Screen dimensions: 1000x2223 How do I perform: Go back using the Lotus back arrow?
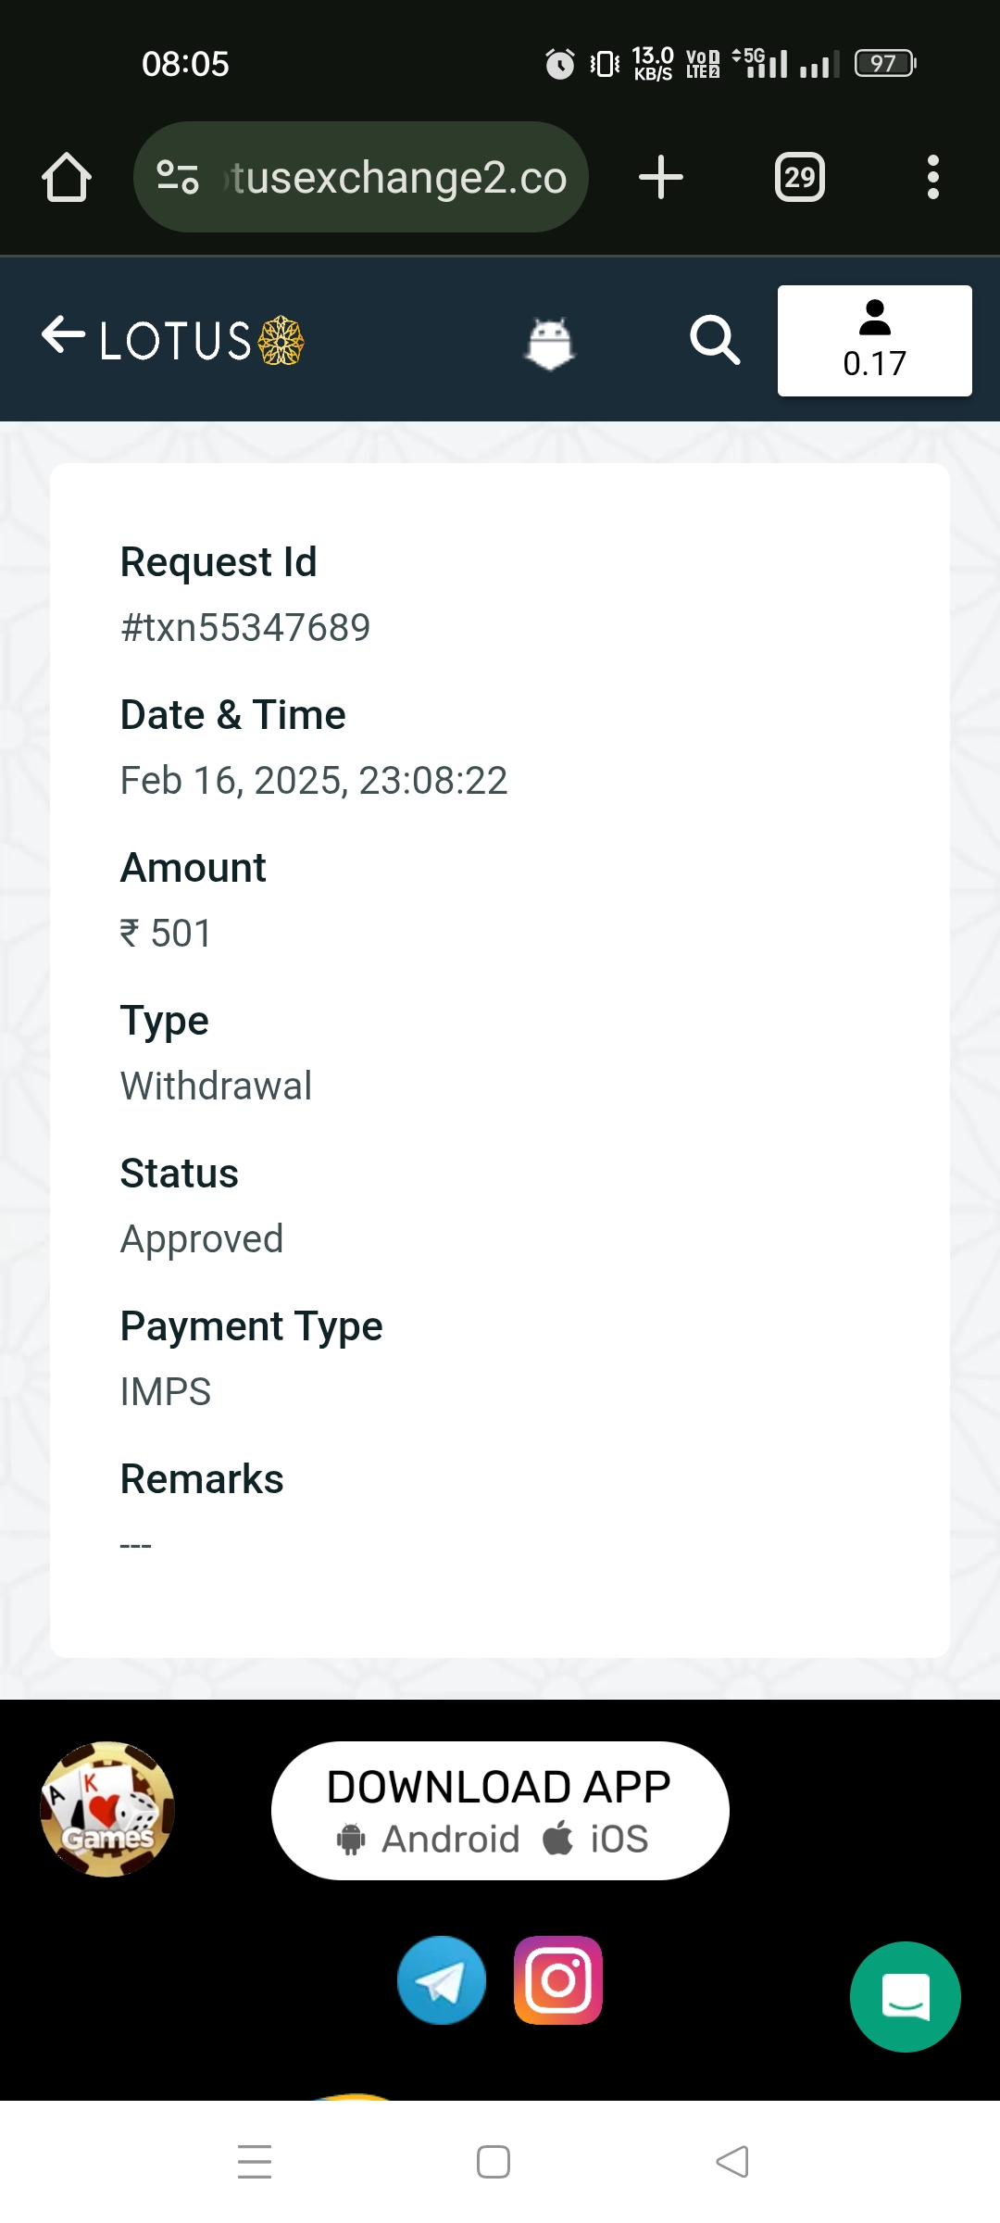[63, 335]
